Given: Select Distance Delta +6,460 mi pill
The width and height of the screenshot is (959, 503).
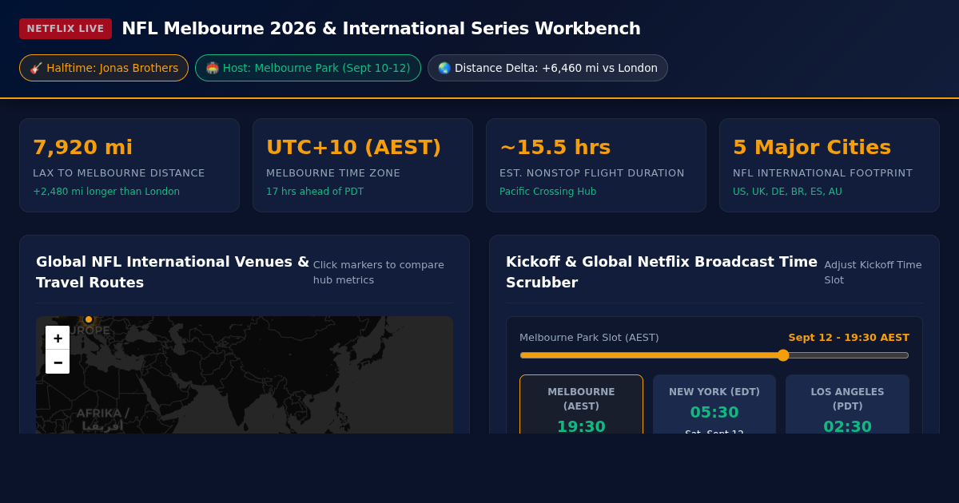Looking at the screenshot, I should click(547, 68).
